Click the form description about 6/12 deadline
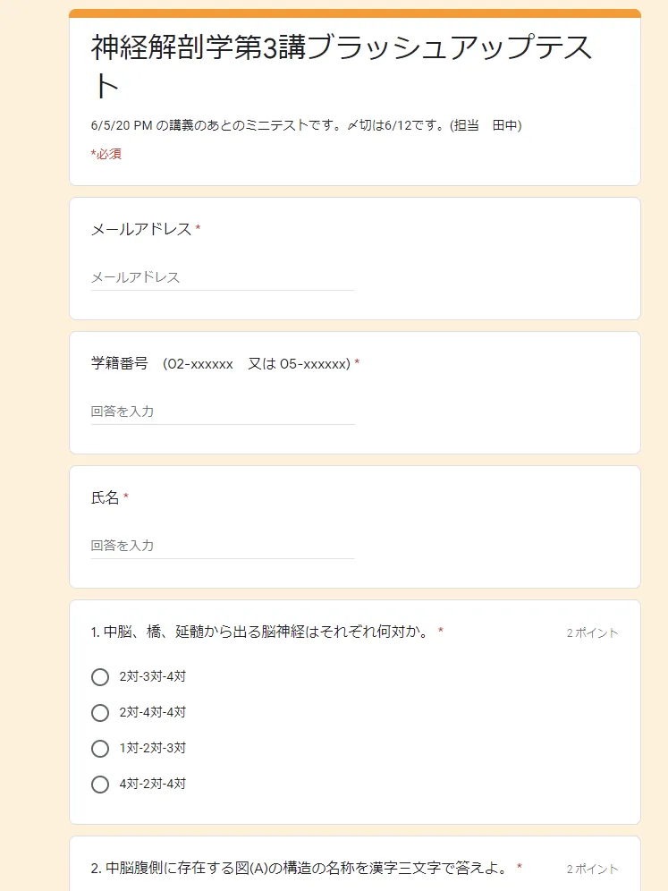Screen dimensions: 668x891 click(306, 125)
